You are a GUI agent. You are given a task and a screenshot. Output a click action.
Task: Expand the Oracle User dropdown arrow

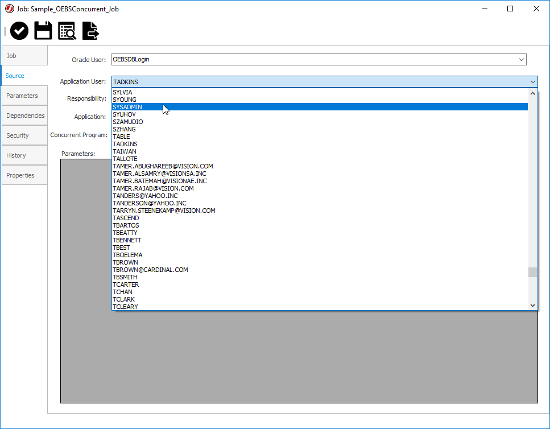[x=521, y=60]
